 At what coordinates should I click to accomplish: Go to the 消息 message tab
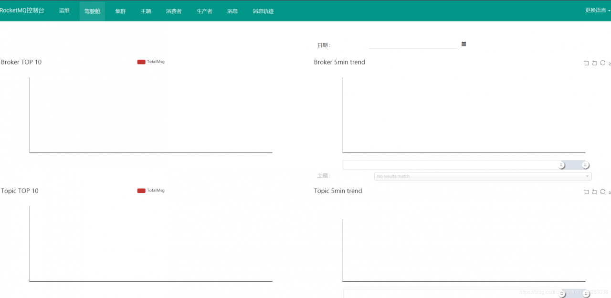click(x=232, y=11)
